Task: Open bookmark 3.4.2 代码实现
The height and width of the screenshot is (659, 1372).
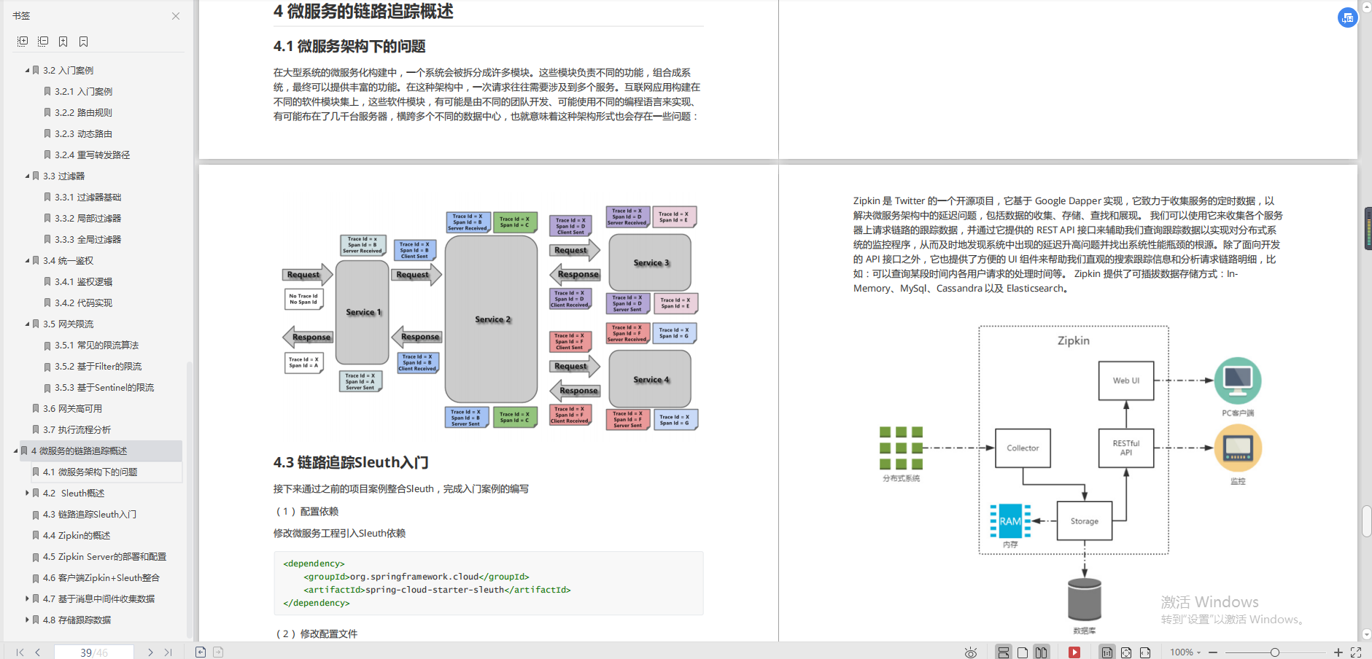Action: [x=83, y=303]
